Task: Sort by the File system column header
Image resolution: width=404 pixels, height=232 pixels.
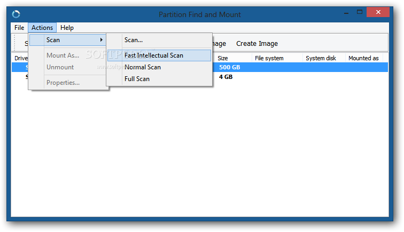Action: pos(277,58)
